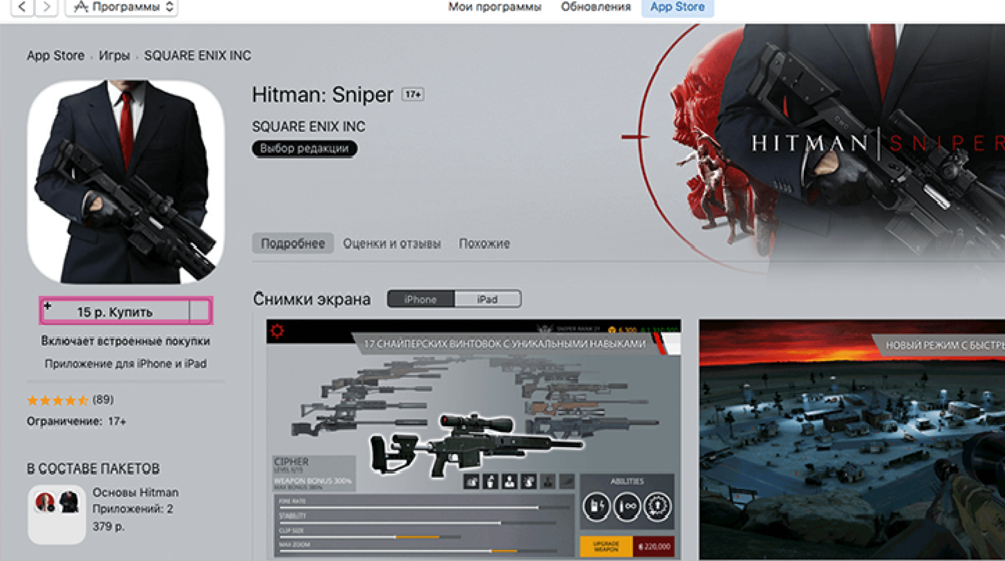1005x561 pixels.
Task: Open the Обновления tab
Action: click(595, 7)
